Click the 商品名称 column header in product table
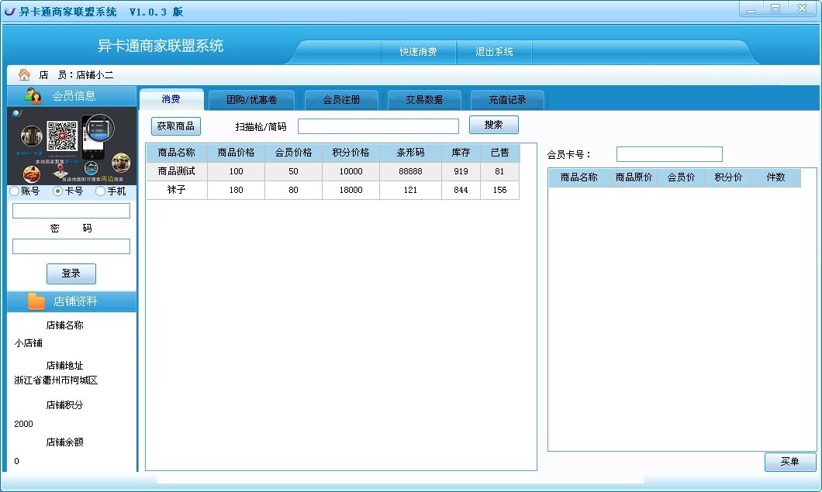 (177, 153)
